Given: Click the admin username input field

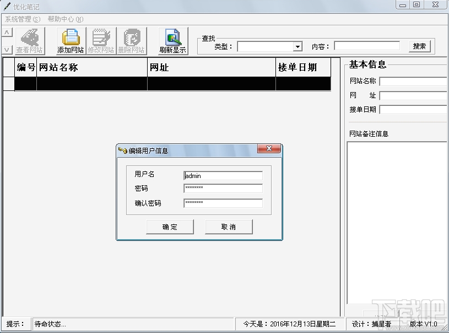Looking at the screenshot, I should click(223, 175).
